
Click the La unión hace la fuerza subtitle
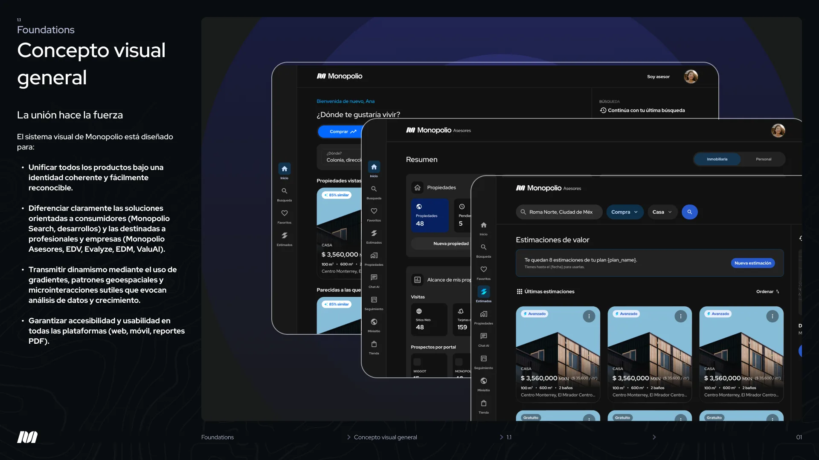click(x=70, y=115)
